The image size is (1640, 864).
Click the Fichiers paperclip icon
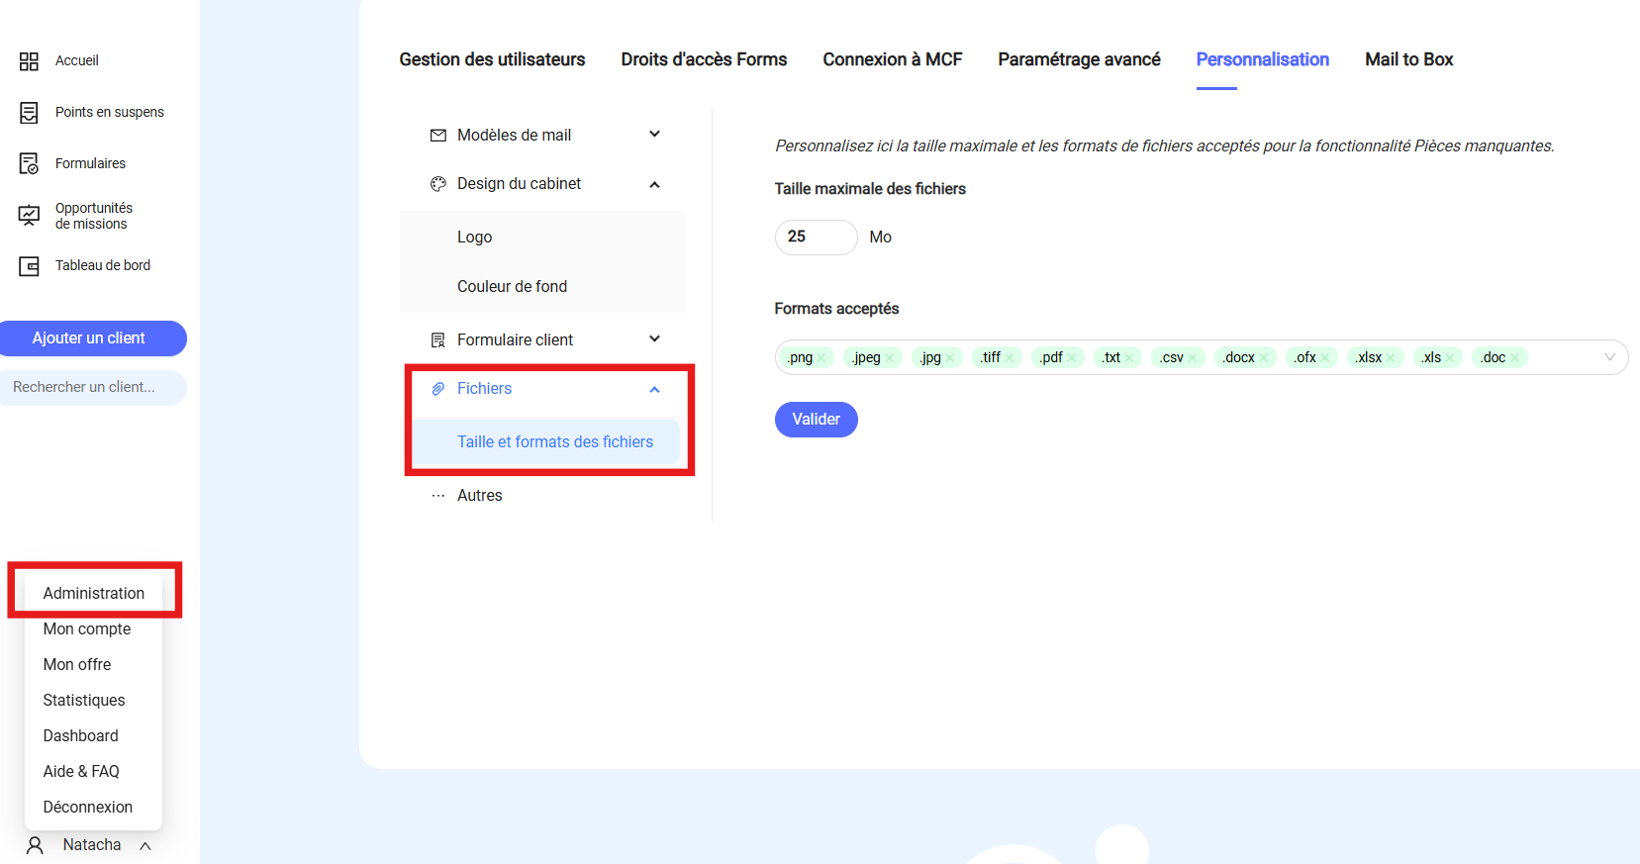pos(437,389)
